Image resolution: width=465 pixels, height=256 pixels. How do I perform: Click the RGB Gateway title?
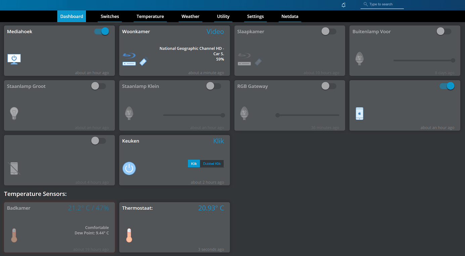pyautogui.click(x=252, y=86)
